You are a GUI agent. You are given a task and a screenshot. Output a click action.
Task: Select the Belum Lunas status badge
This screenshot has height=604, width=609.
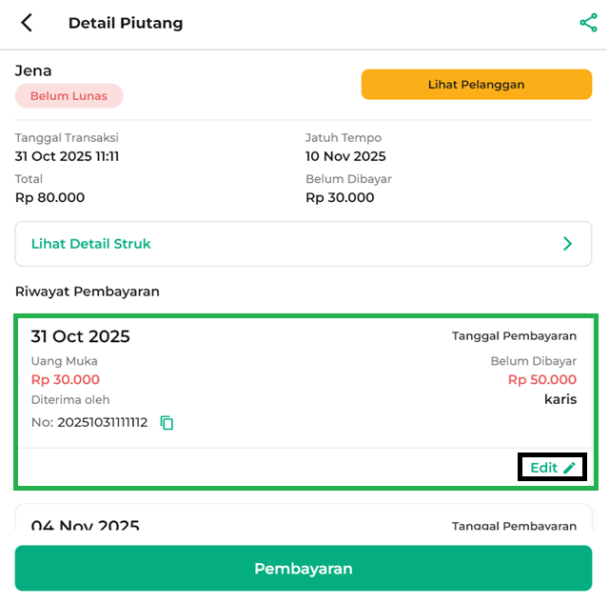pyautogui.click(x=69, y=96)
